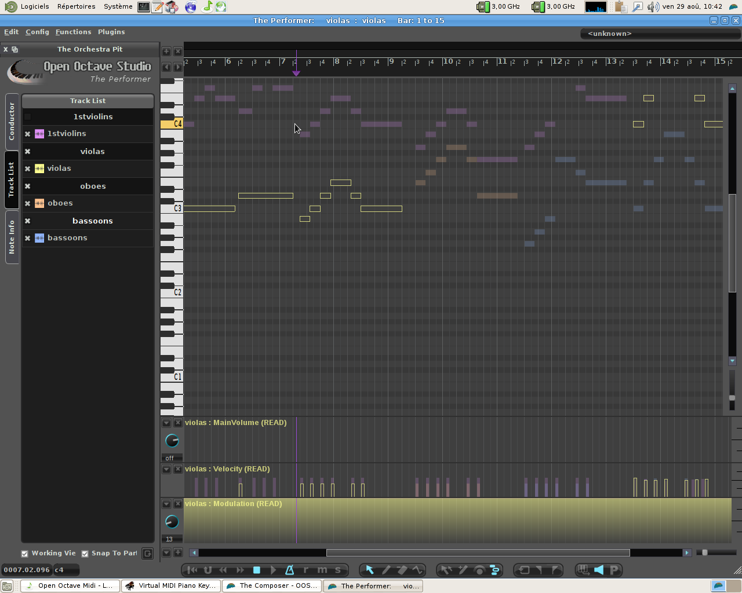This screenshot has height=593, width=742.
Task: Close the Velocity controller lane
Action: pos(178,469)
